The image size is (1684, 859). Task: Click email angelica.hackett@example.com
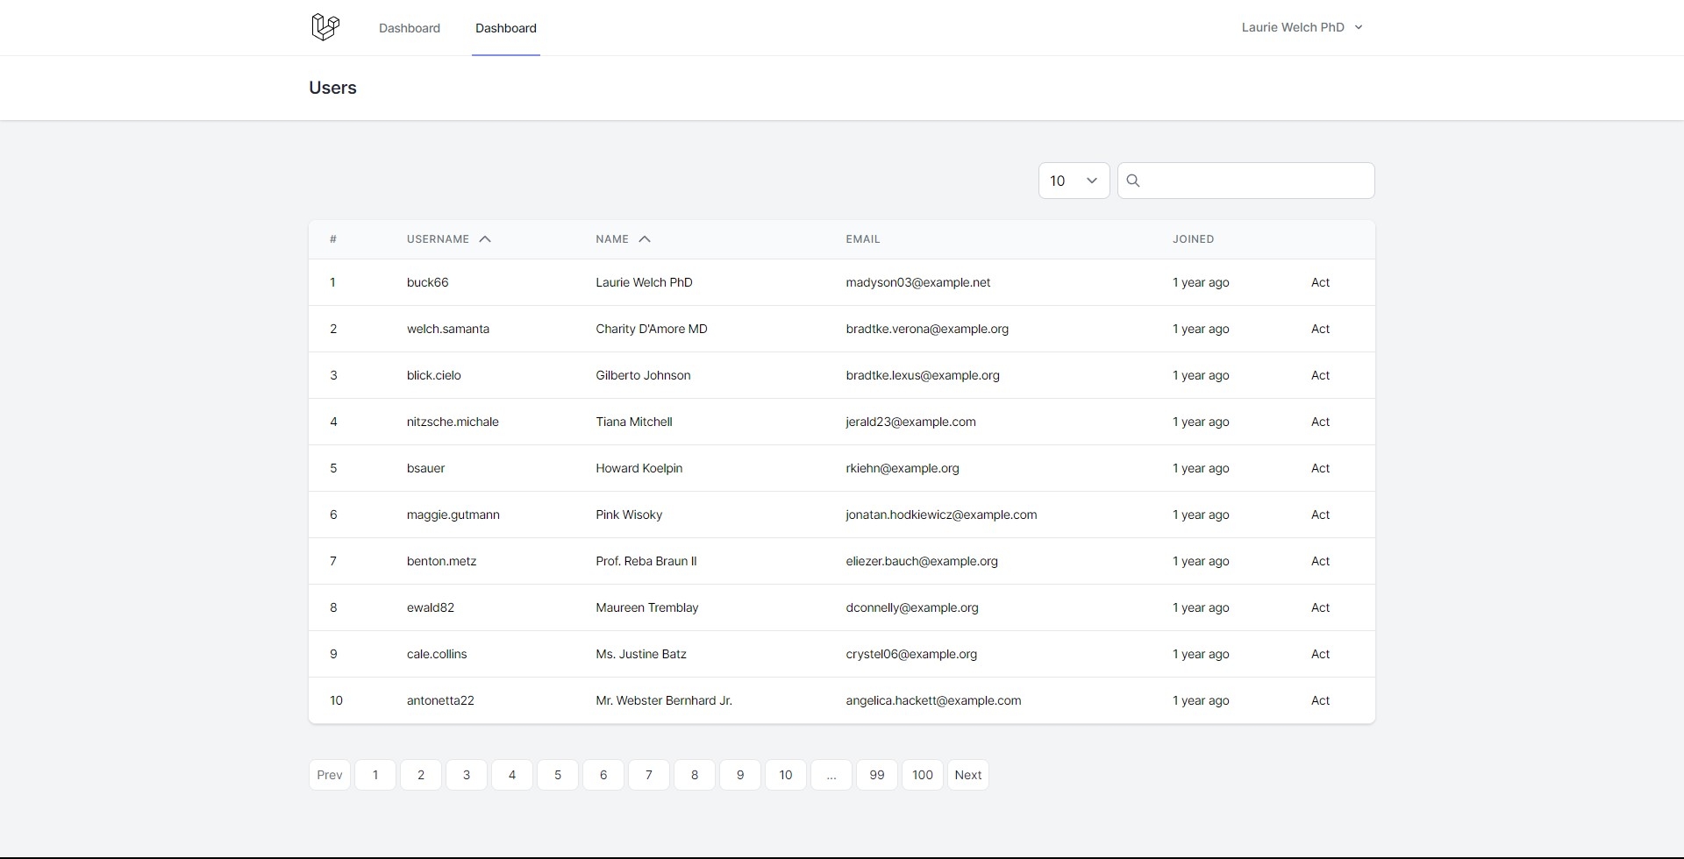(x=933, y=700)
